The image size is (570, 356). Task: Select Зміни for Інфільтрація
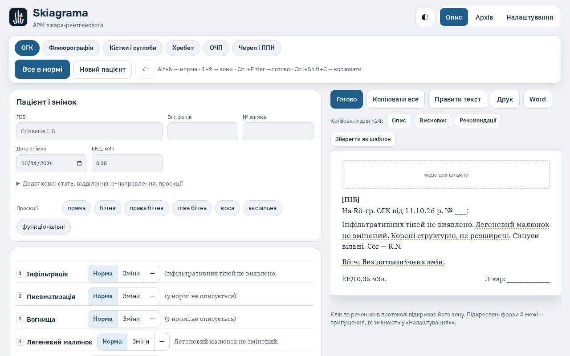(x=131, y=273)
